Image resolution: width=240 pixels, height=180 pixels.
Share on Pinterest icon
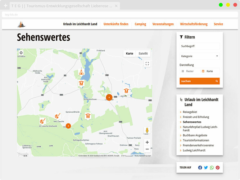(217, 168)
